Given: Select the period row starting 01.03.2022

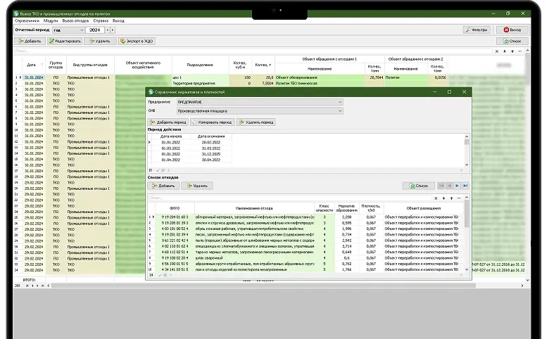Looking at the screenshot, I should (171, 148).
